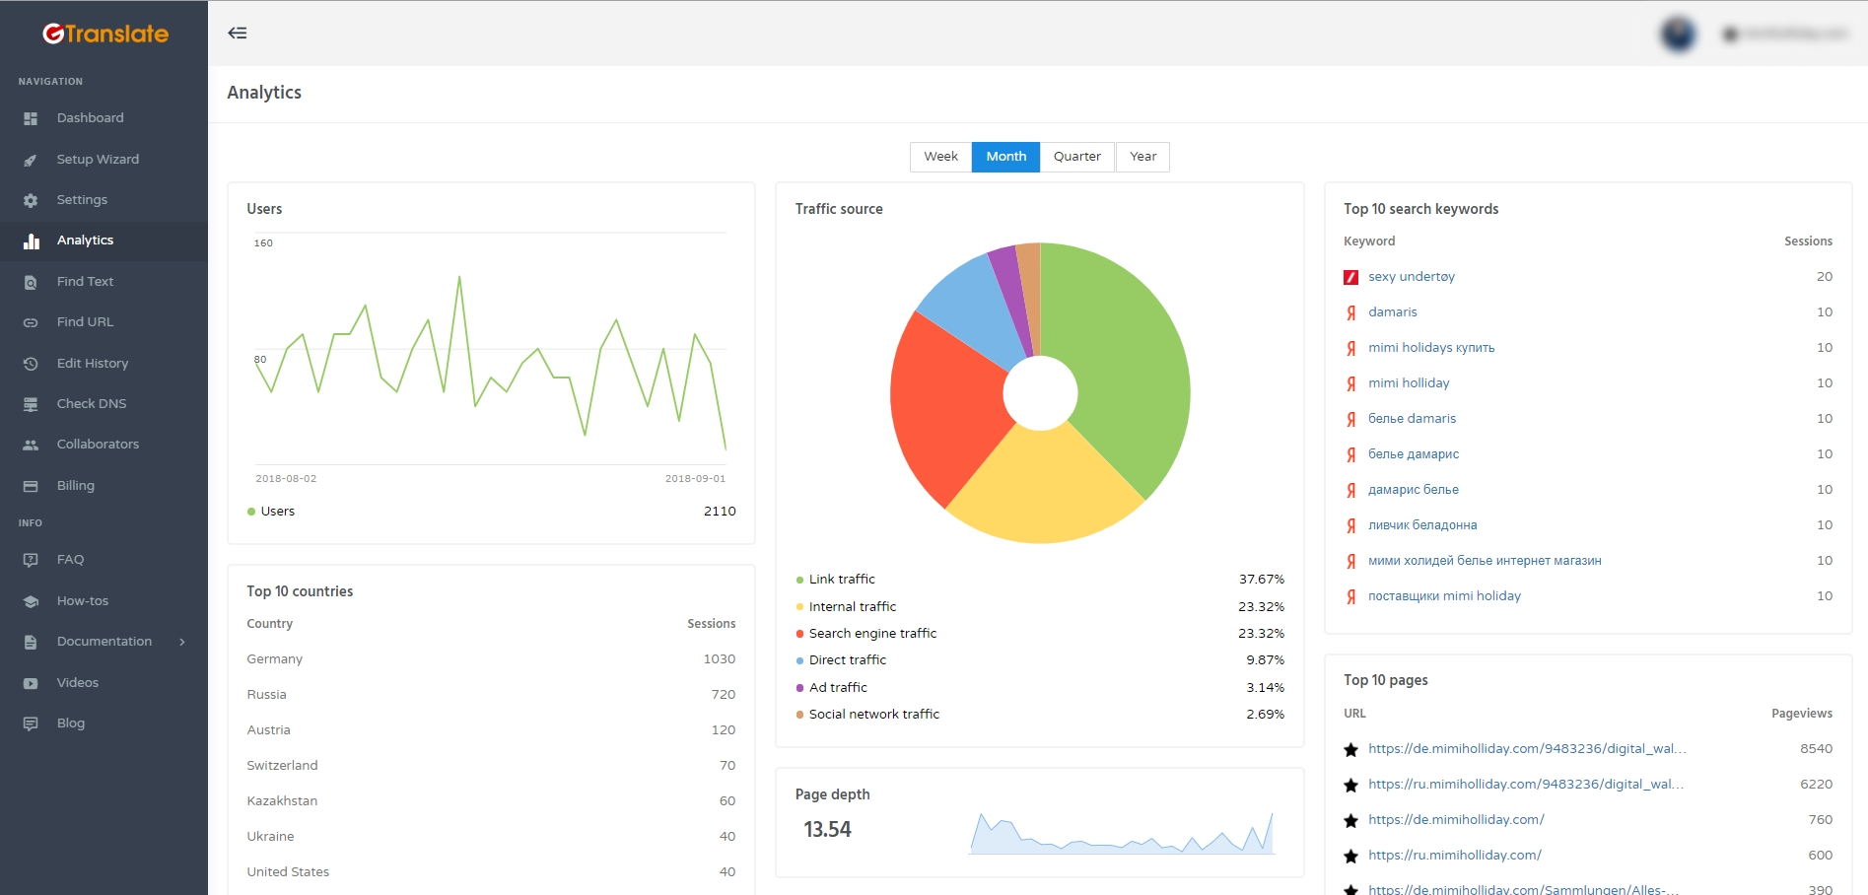Switch to the Week view
1868x895 pixels.
tap(940, 156)
